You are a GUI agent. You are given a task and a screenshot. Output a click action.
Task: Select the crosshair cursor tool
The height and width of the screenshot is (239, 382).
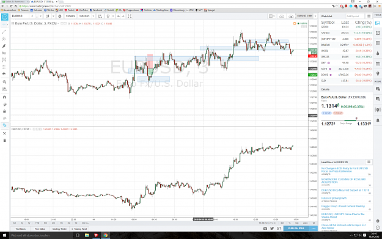click(x=4, y=25)
